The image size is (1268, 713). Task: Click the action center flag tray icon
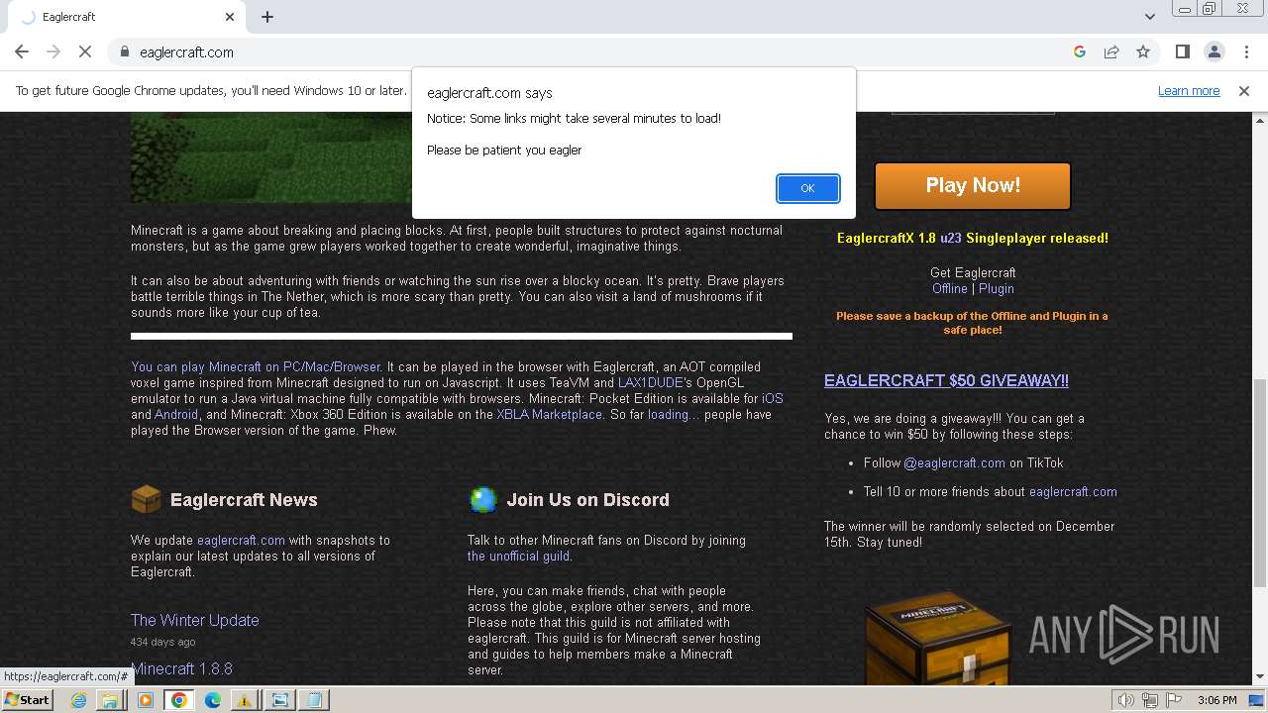(x=1172, y=700)
